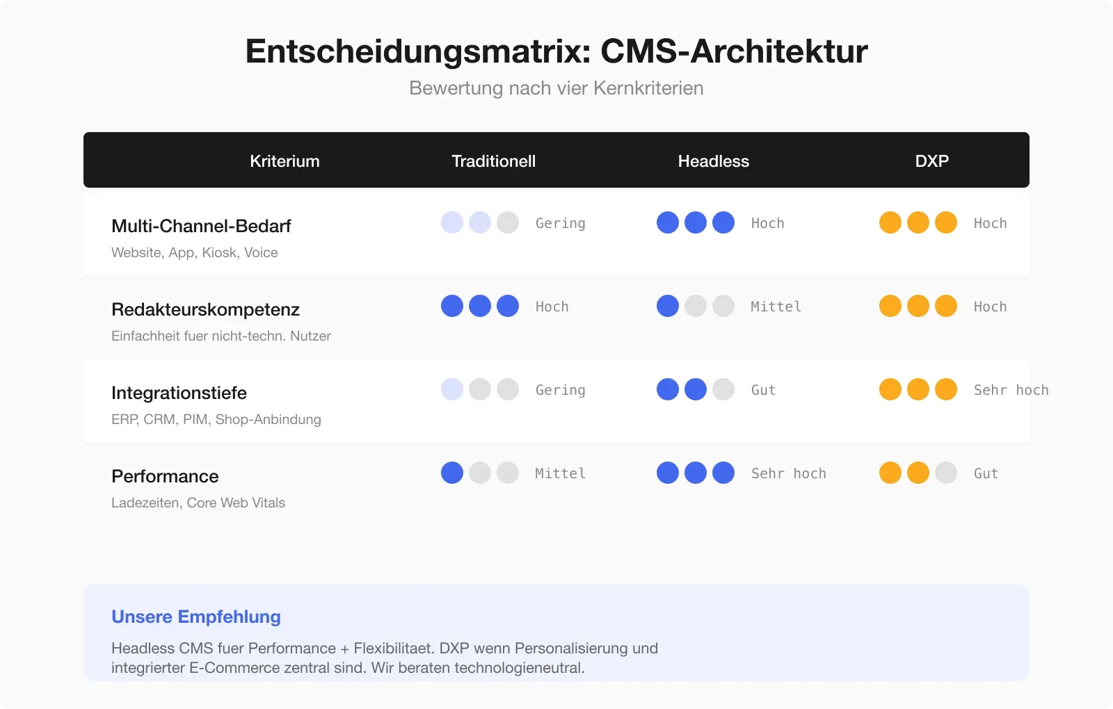This screenshot has width=1113, height=709.
Task: Select the second blue dot for Headless Integrationstiefe
Action: click(695, 389)
